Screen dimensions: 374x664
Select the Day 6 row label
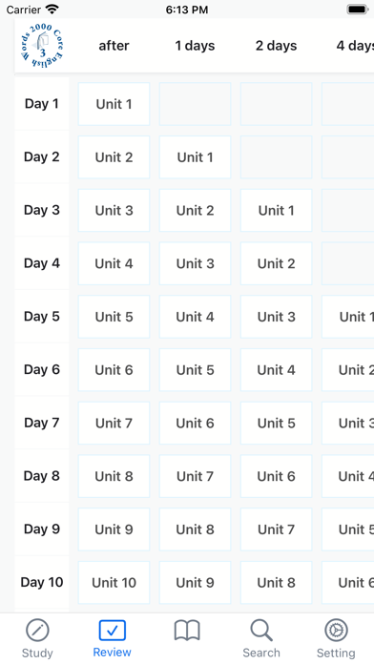(42, 370)
